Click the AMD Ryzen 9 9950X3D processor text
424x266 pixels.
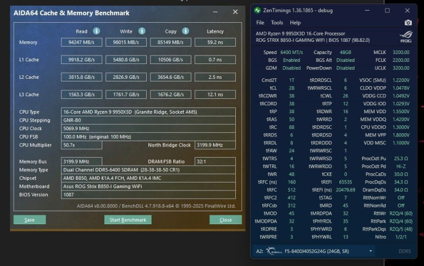click(x=300, y=34)
